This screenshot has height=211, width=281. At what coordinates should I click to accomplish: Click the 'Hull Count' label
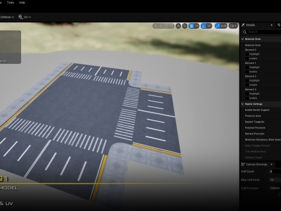pyautogui.click(x=248, y=172)
